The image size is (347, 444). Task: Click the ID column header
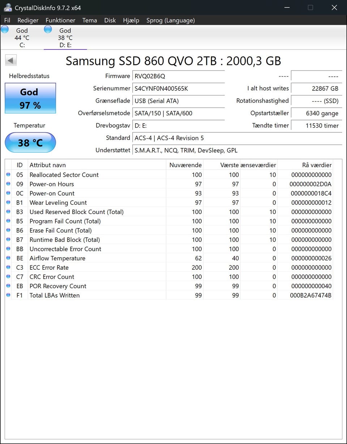(x=20, y=165)
